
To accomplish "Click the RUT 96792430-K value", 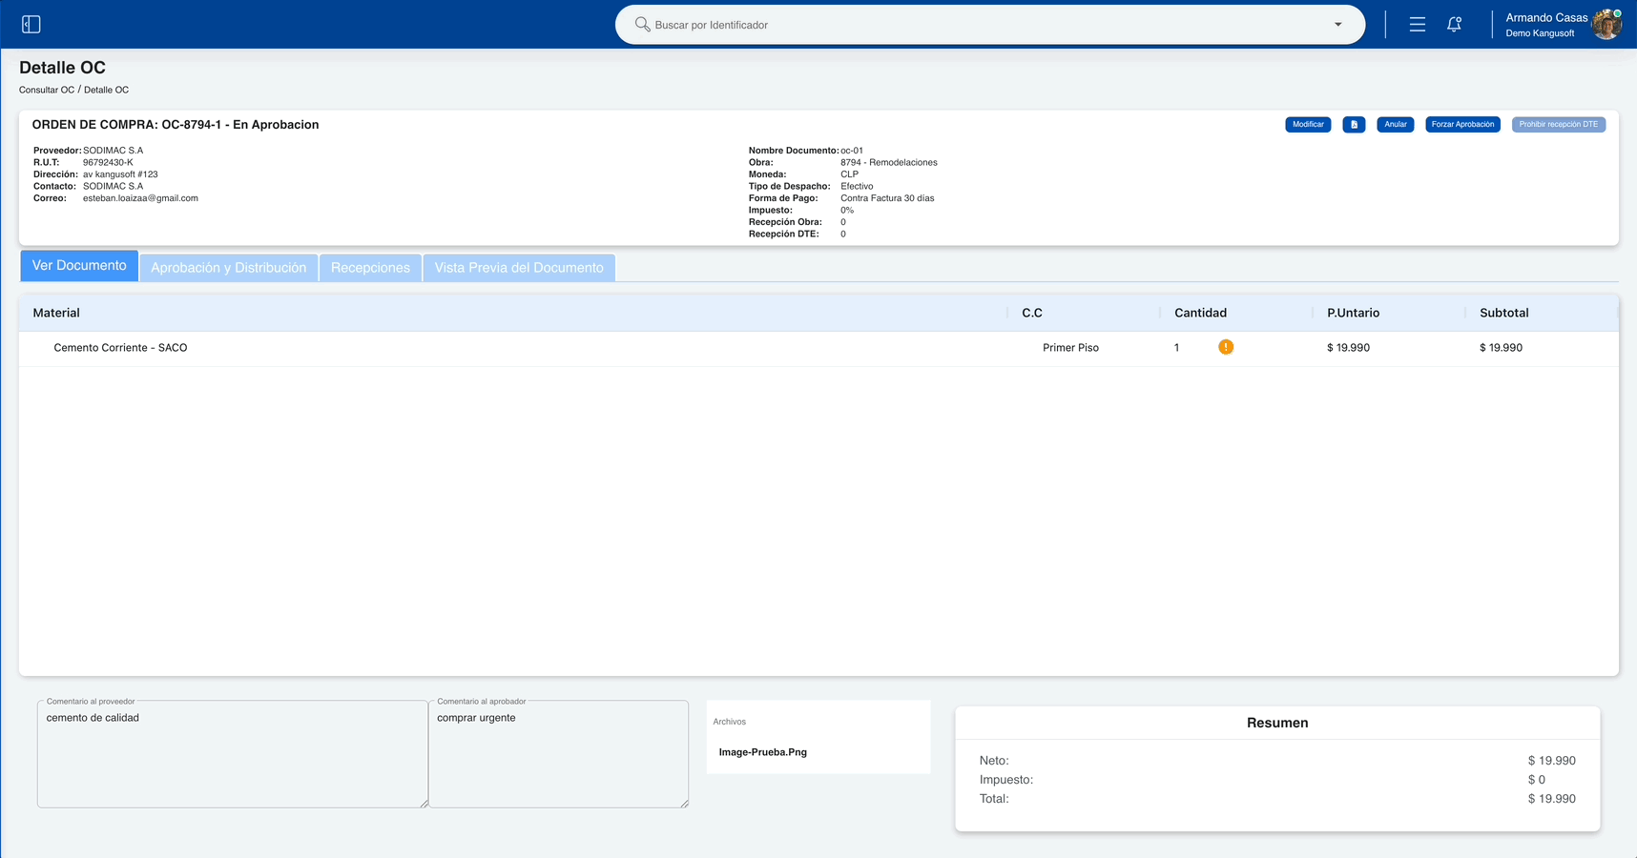I will 108,162.
